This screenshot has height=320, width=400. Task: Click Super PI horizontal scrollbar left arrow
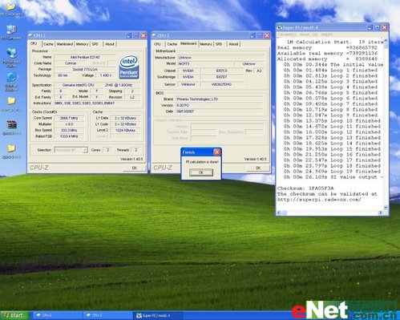(279, 213)
